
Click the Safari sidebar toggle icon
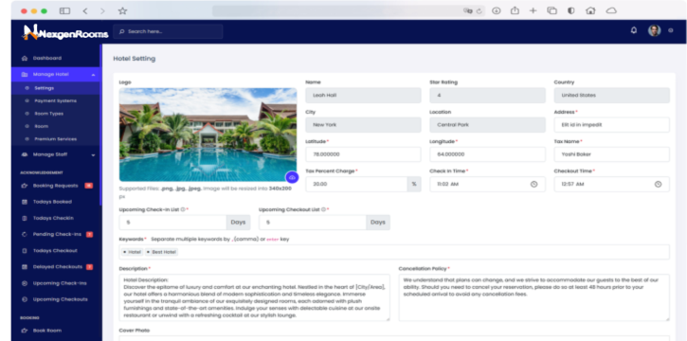pos(64,11)
